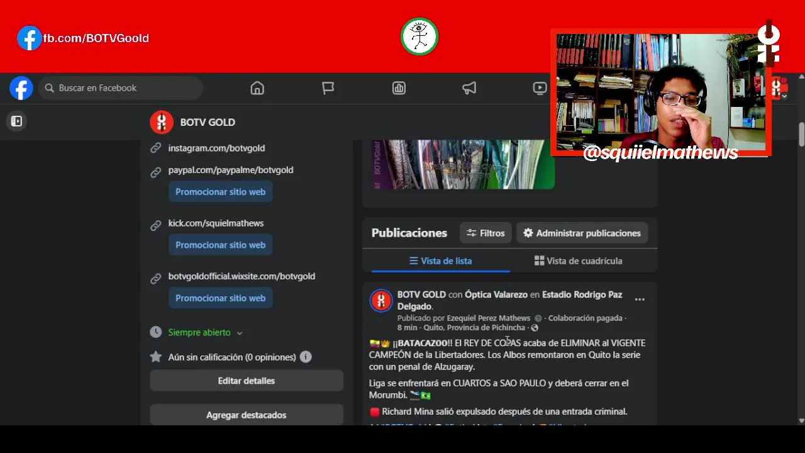Click the scrollbar down arrow at bottom
The width and height of the screenshot is (805, 453).
(801, 421)
